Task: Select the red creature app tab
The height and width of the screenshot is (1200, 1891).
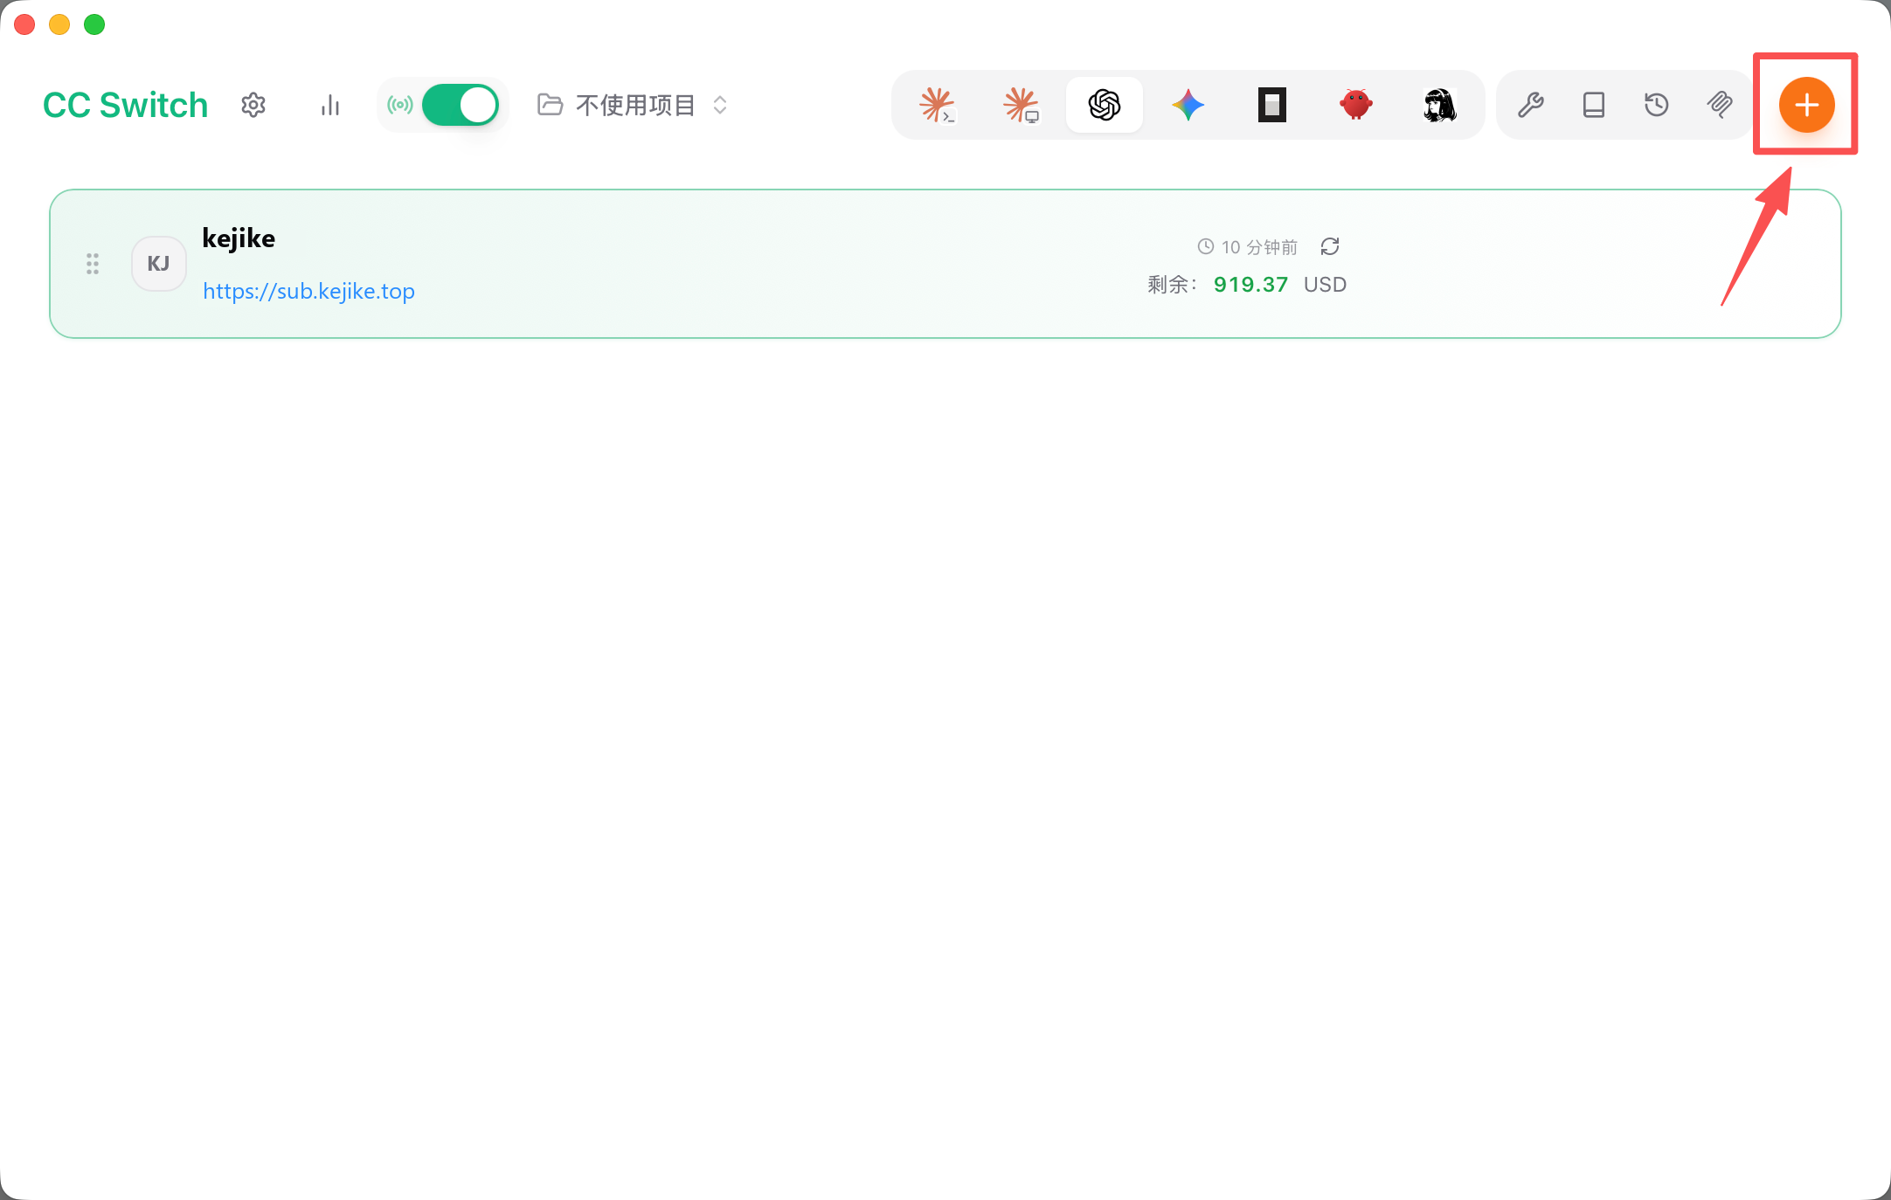Action: [x=1356, y=105]
